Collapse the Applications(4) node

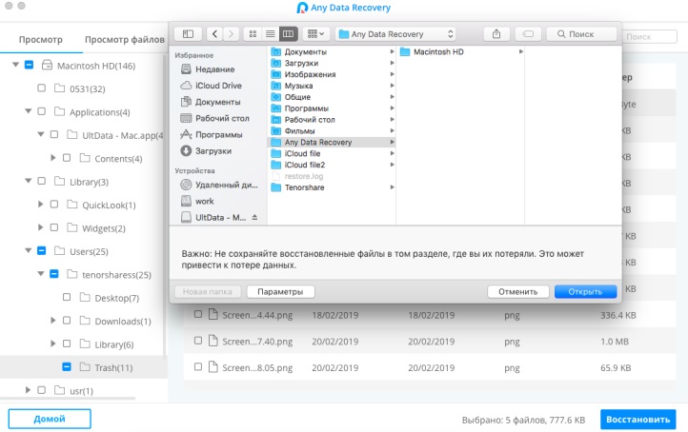click(29, 111)
